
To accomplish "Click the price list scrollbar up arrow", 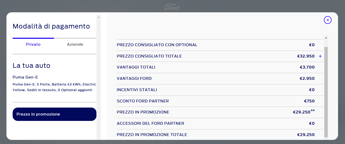I will point(326,38).
